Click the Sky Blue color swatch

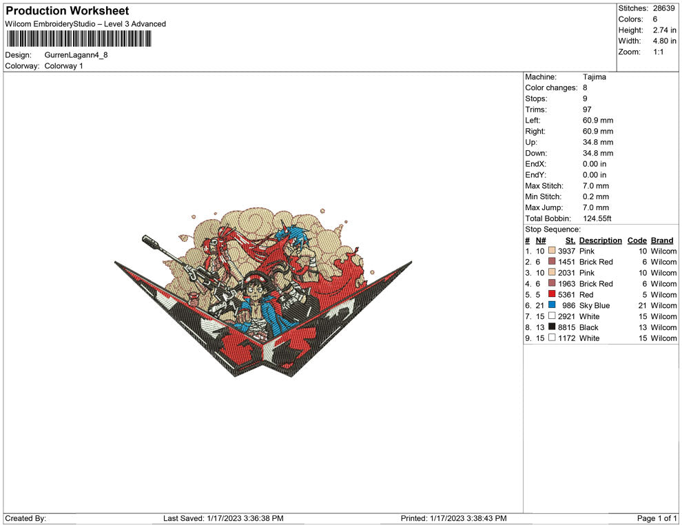coord(552,305)
